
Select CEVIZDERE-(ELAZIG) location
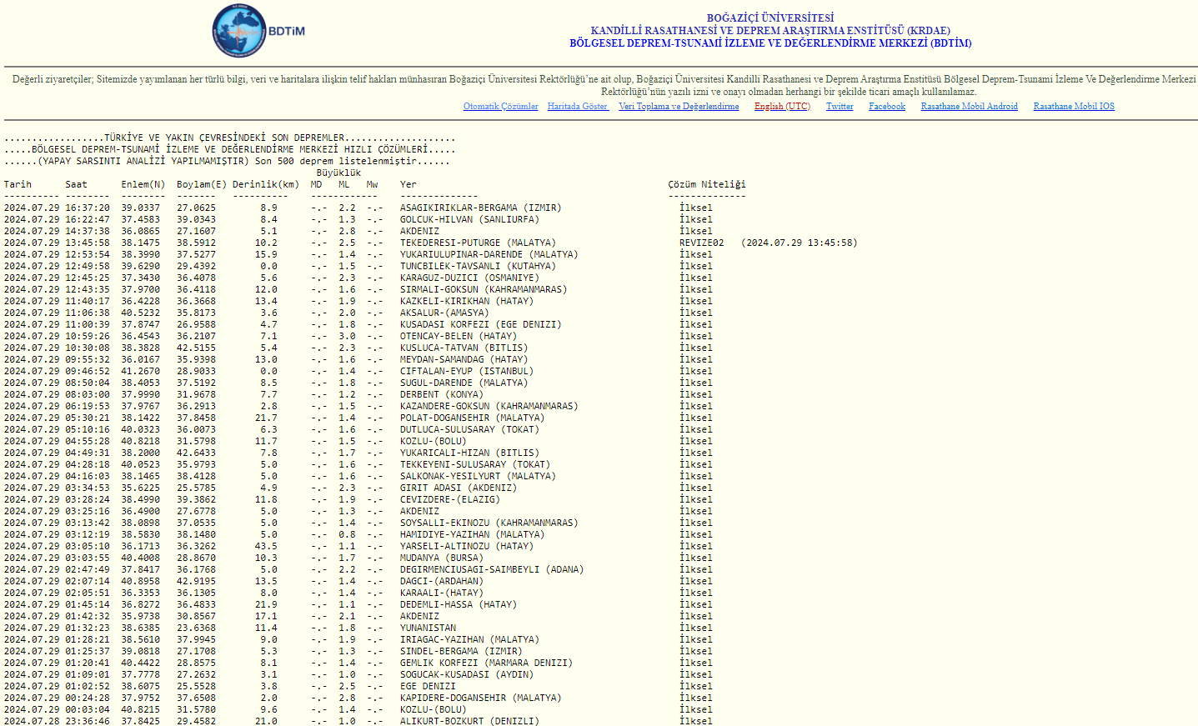pos(449,500)
